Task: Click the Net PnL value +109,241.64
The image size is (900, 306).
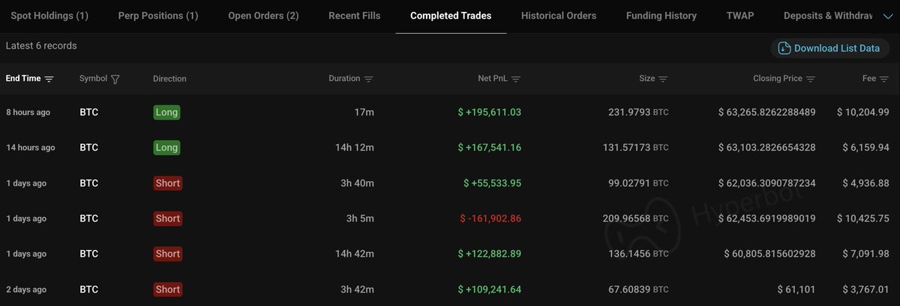Action: [489, 290]
